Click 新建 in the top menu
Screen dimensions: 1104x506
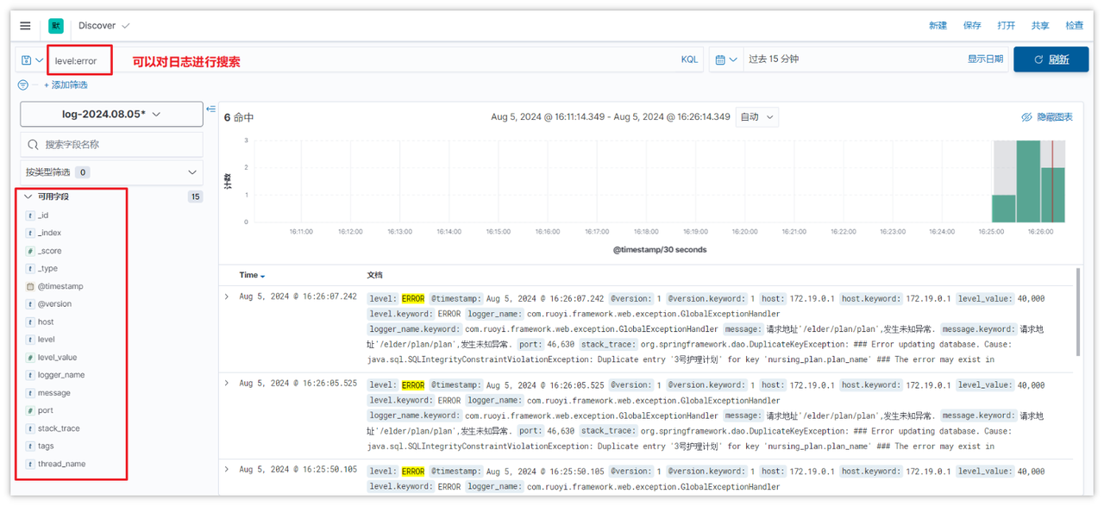tap(938, 26)
